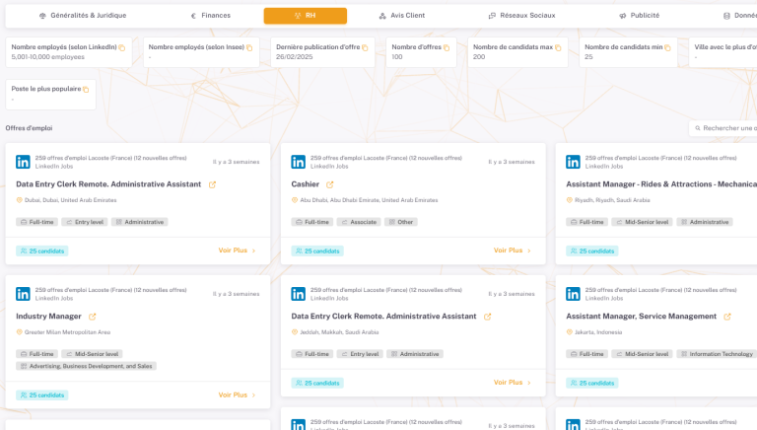
Task: Click Other tag on Cashier card
Action: click(x=401, y=222)
